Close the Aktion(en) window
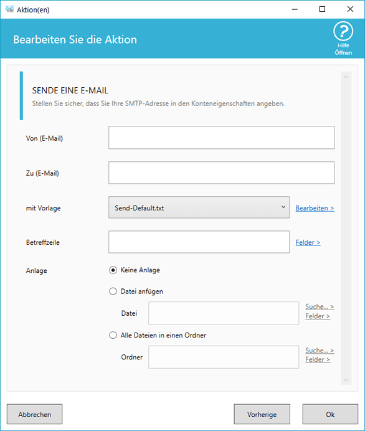 (x=350, y=9)
